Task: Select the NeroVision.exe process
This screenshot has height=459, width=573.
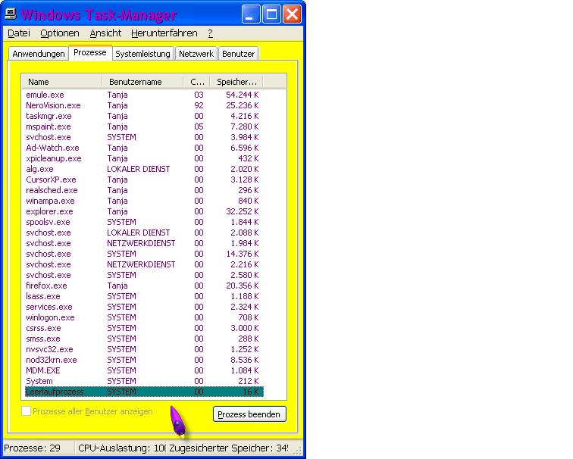Action: click(x=53, y=105)
